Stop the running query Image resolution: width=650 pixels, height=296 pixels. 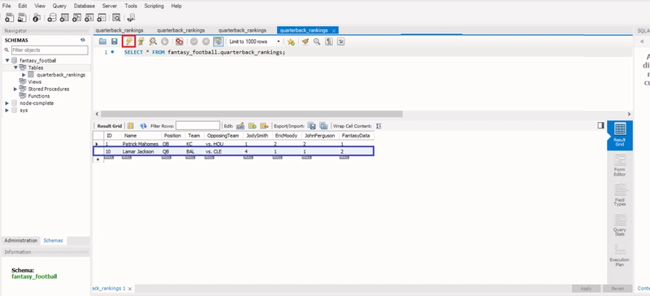[165, 41]
